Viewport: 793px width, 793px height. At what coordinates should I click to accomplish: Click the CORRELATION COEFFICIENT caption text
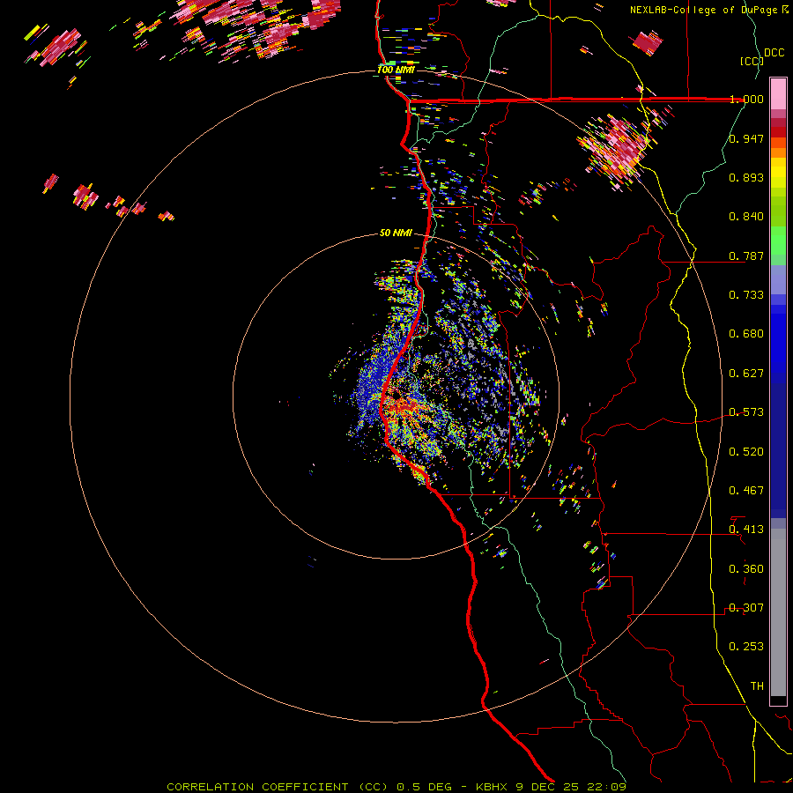coord(257,787)
